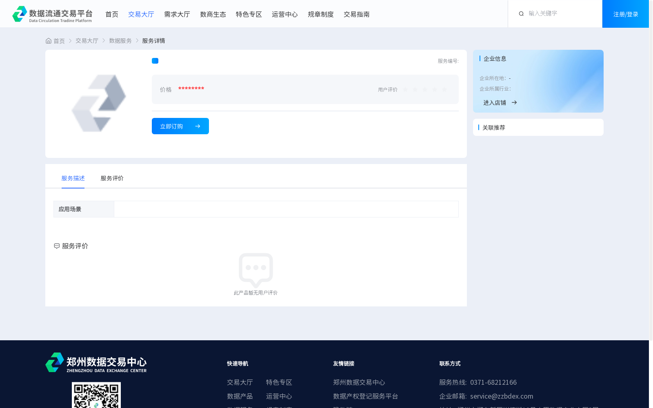This screenshot has width=653, height=408.
Task: Select the fifth star under 用户评价
Action: (444, 89)
